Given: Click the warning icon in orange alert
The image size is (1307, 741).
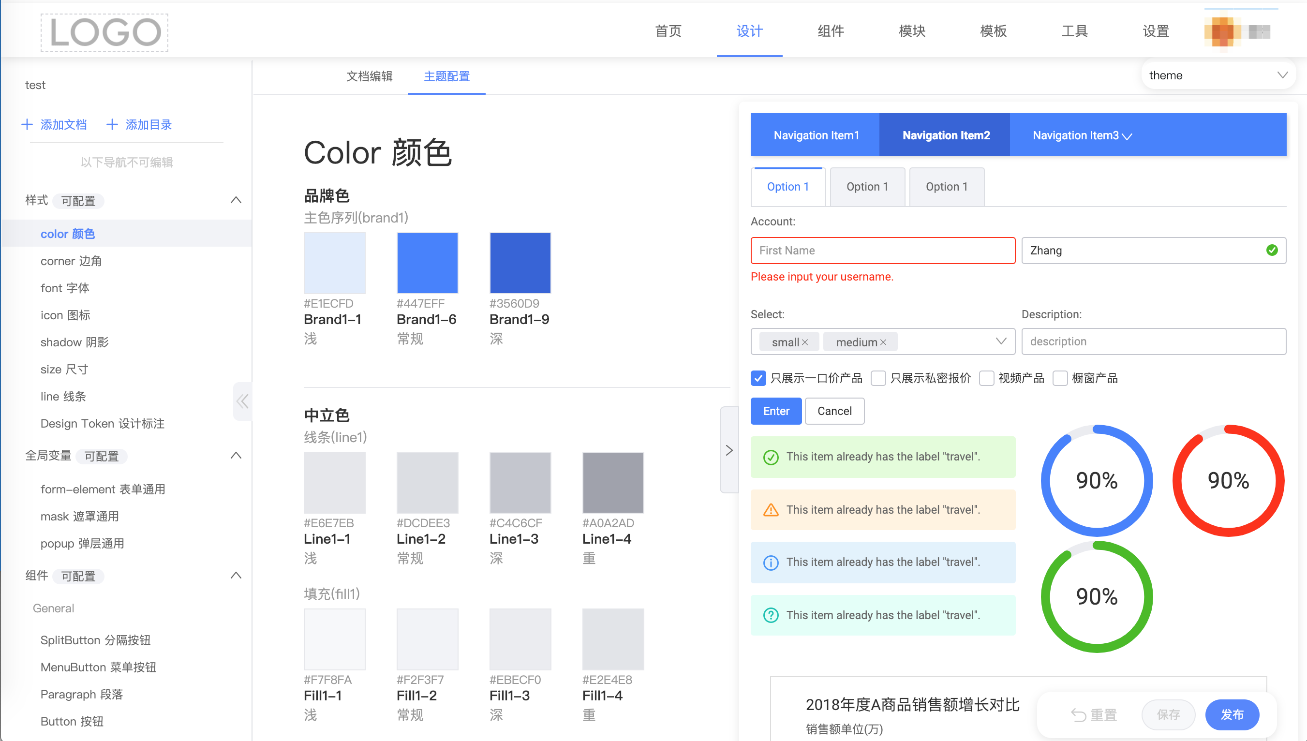Looking at the screenshot, I should click(772, 509).
